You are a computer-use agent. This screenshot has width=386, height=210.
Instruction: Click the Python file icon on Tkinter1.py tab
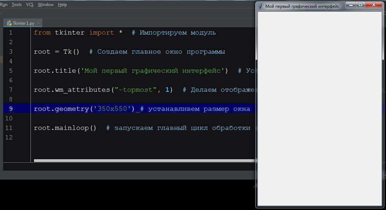coord(9,23)
